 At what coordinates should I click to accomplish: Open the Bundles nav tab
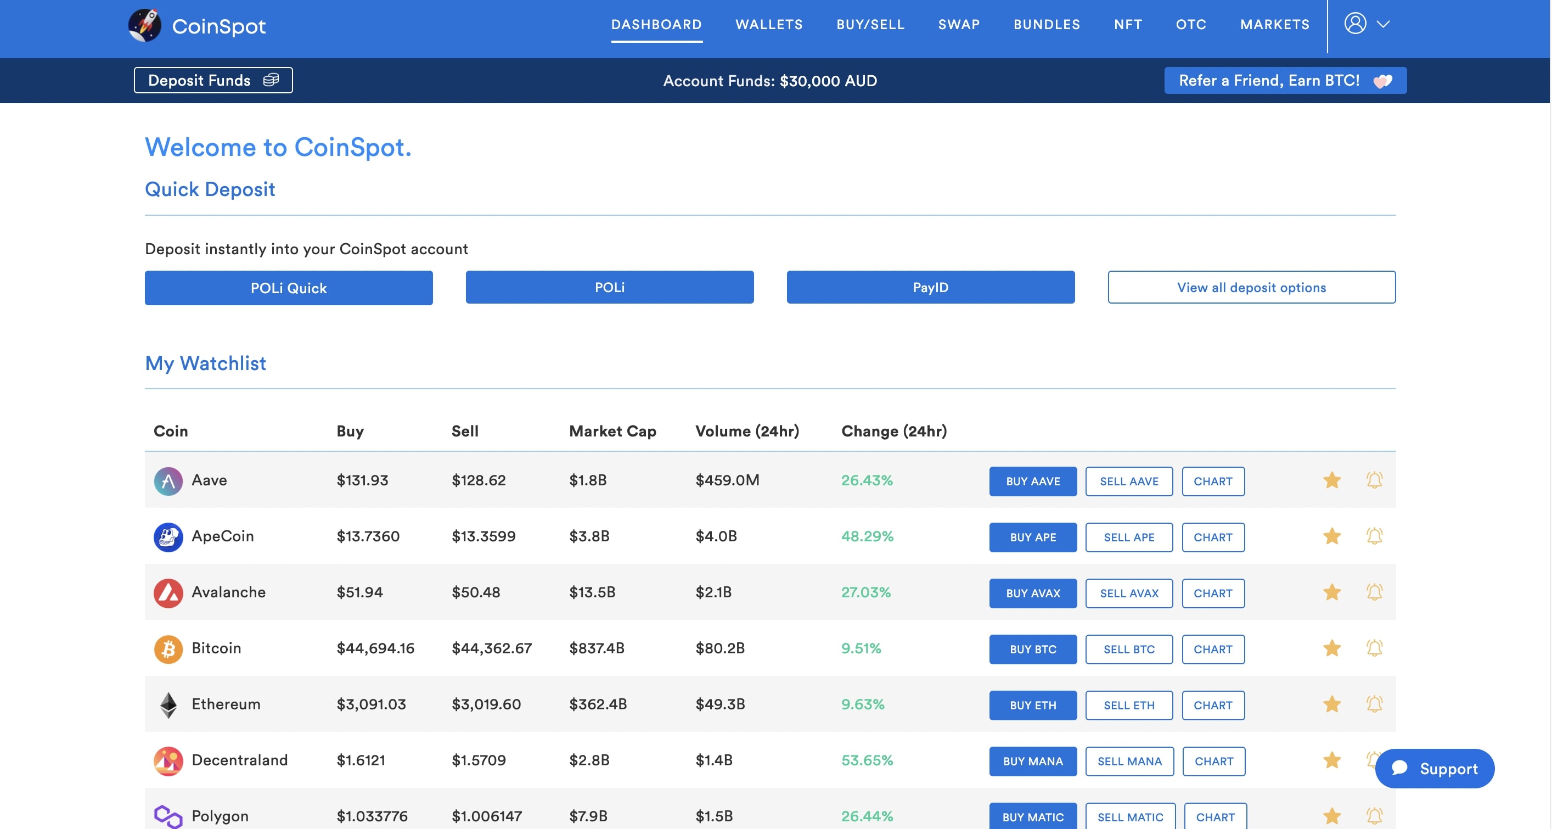(1047, 25)
